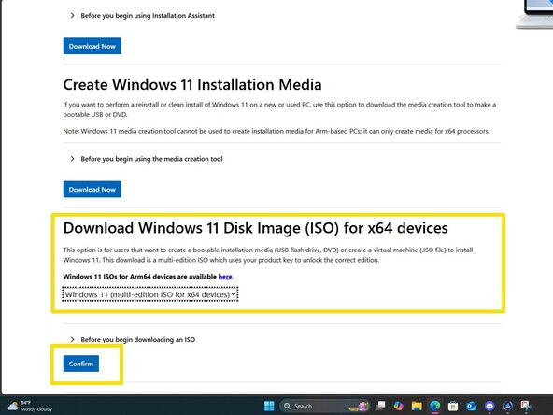This screenshot has width=553, height=415.
Task: Click Download Now under Installation Assistant
Action: (92, 46)
